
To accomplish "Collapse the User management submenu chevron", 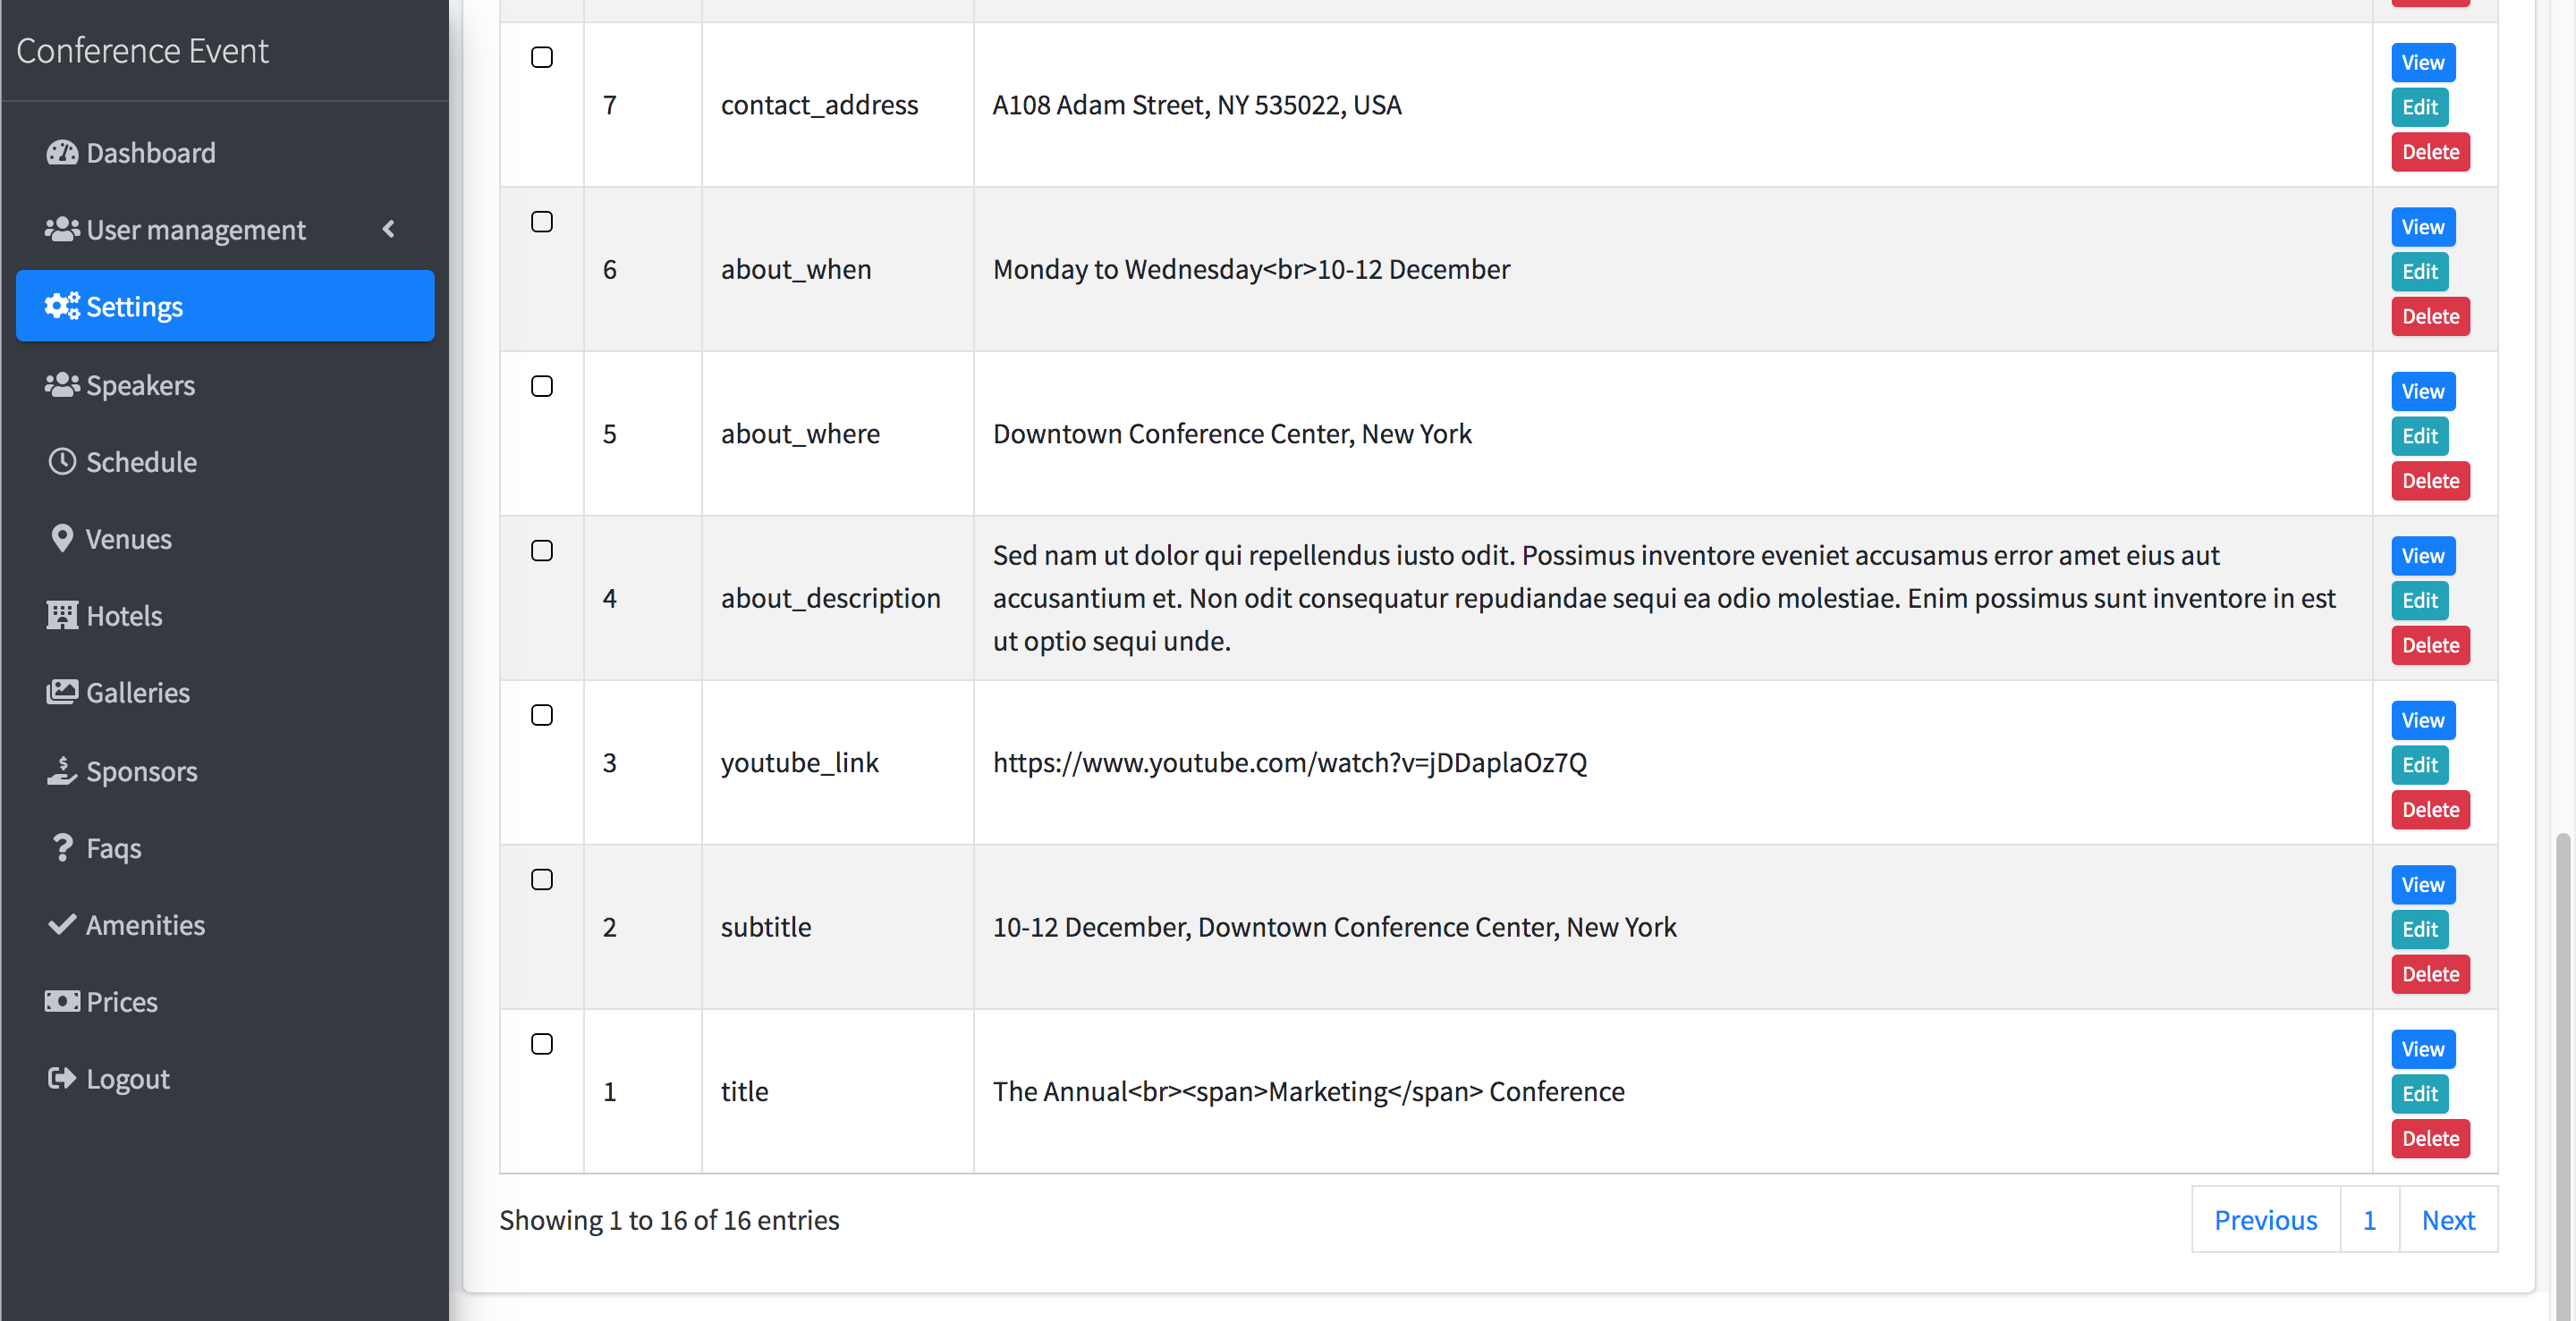I will pos(389,229).
